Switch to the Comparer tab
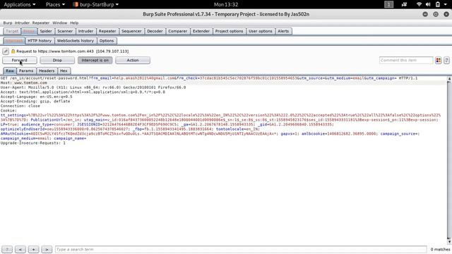The image size is (452, 254). [178, 31]
